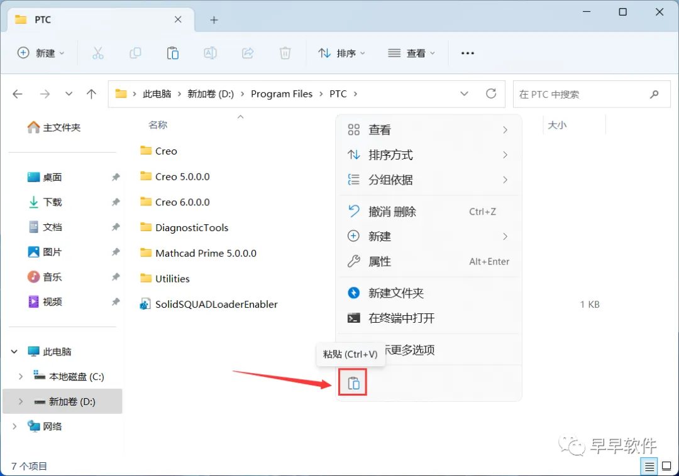Click the Paste icon in context menu
This screenshot has width=679, height=476.
[353, 382]
